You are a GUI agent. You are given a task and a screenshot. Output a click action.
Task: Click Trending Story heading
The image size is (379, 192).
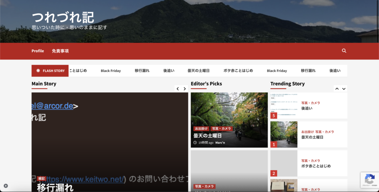[x=287, y=84]
